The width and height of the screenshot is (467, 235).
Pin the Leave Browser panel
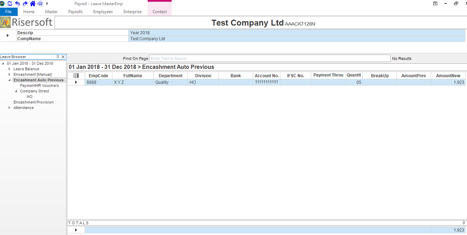point(58,57)
